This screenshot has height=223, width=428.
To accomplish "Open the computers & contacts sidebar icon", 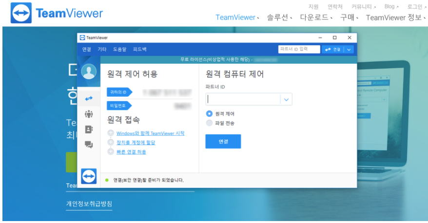I will [89, 129].
